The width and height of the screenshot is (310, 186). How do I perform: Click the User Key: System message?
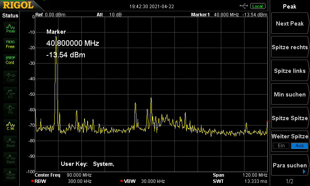[88, 164]
